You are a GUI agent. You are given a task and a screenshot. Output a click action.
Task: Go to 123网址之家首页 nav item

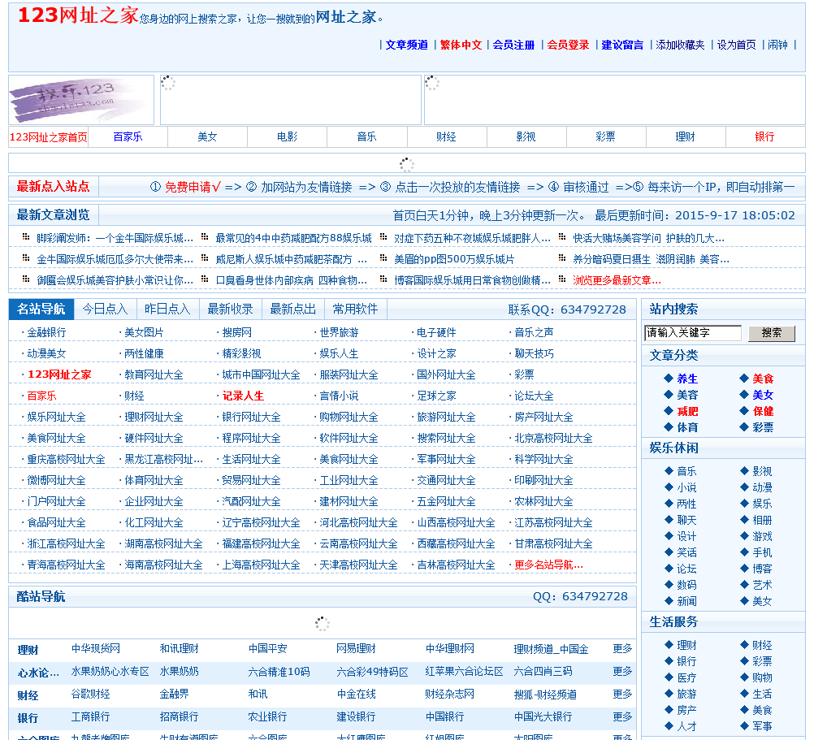(x=48, y=137)
